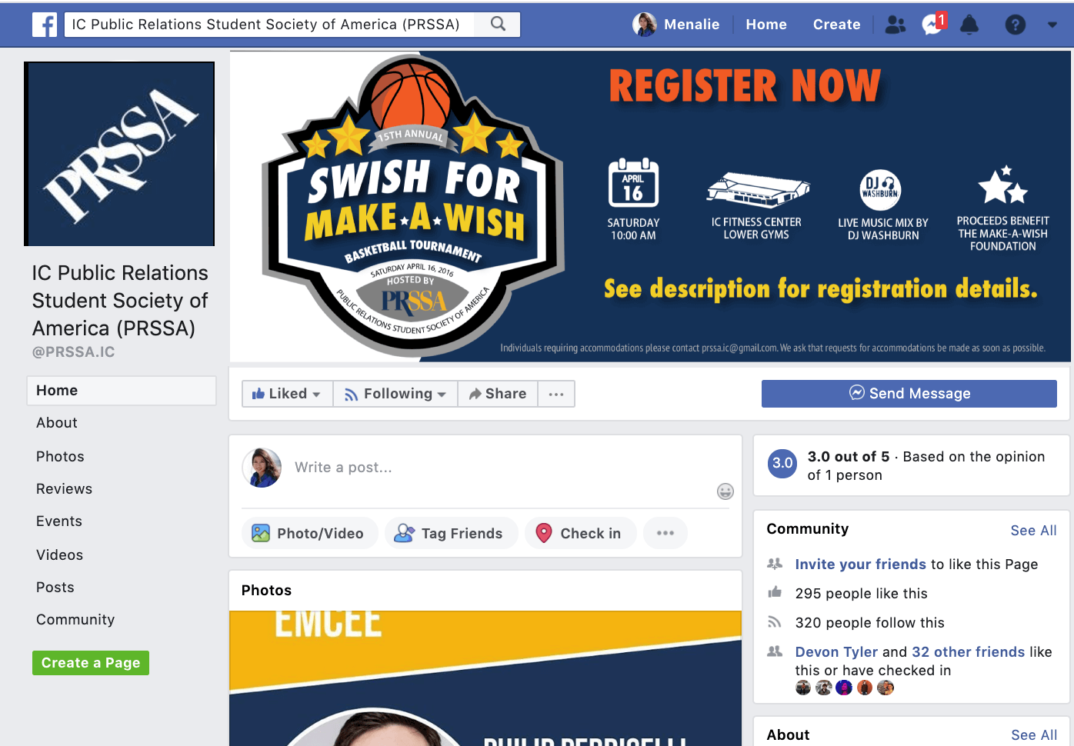Screen dimensions: 1074x746
Task: Open the page's more options ellipsis
Action: pos(556,394)
